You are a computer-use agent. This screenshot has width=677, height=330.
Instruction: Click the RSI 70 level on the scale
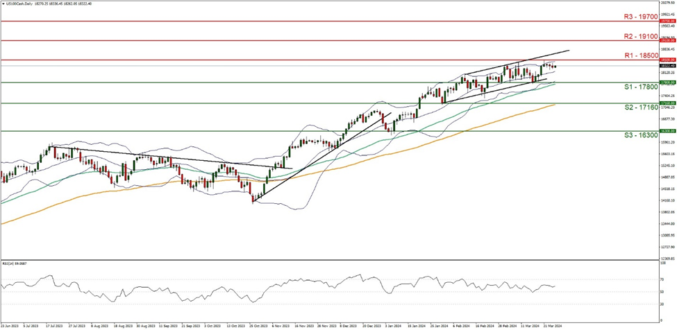(660, 279)
